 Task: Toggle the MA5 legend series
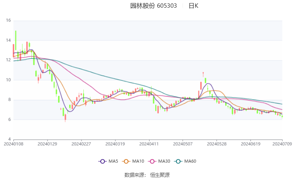(x=108, y=161)
